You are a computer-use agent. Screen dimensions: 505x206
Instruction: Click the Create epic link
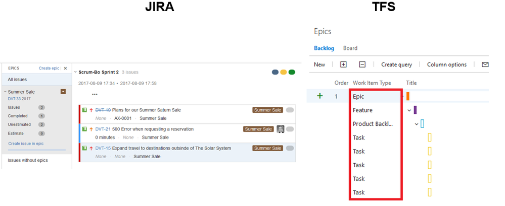[x=49, y=68]
